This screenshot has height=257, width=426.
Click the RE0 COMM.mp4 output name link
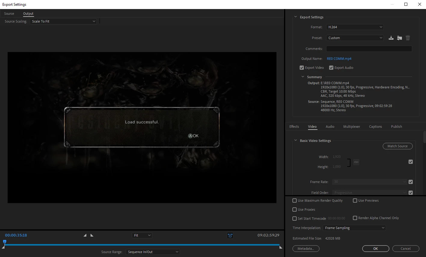[x=339, y=59]
